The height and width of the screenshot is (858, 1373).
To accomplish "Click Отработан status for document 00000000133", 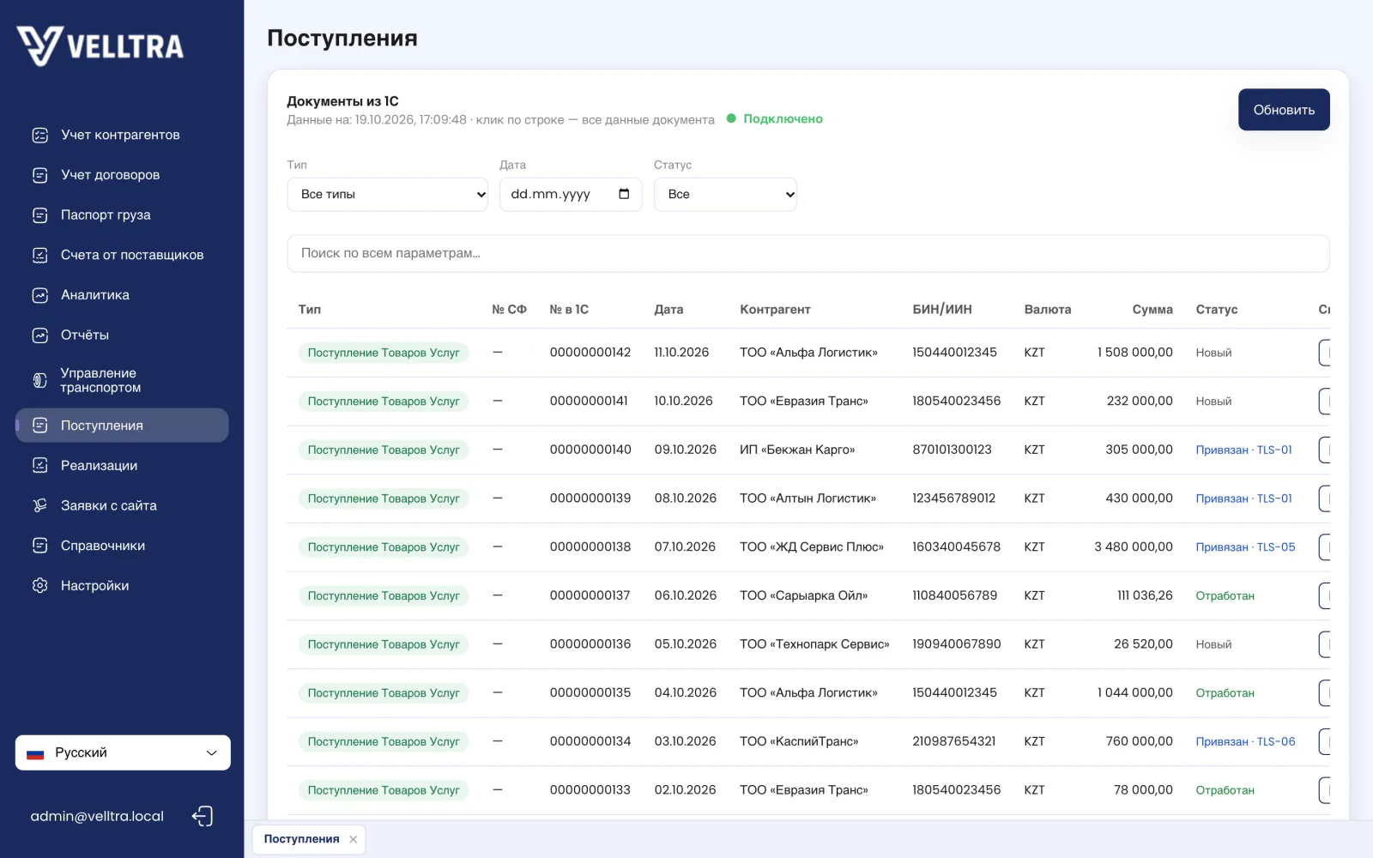I will [1225, 790].
